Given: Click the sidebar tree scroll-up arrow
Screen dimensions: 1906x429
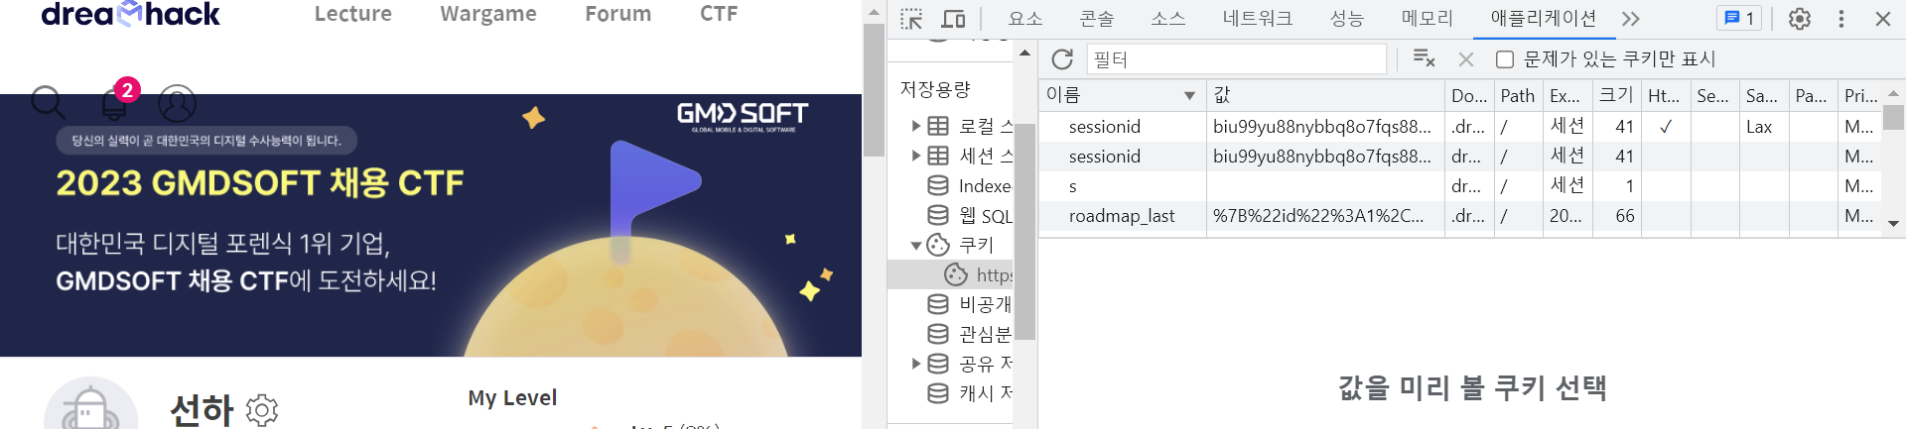Looking at the screenshot, I should (1024, 53).
